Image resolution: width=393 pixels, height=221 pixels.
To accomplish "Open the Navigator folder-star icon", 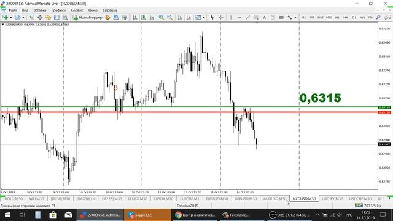I will tap(48, 17).
